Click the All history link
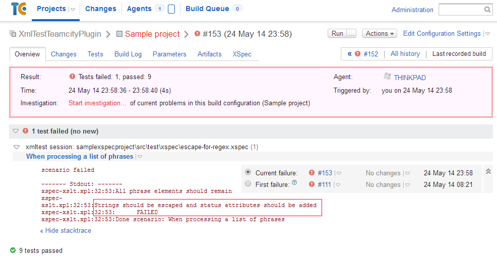This screenshot has width=497, height=266. click(x=405, y=54)
